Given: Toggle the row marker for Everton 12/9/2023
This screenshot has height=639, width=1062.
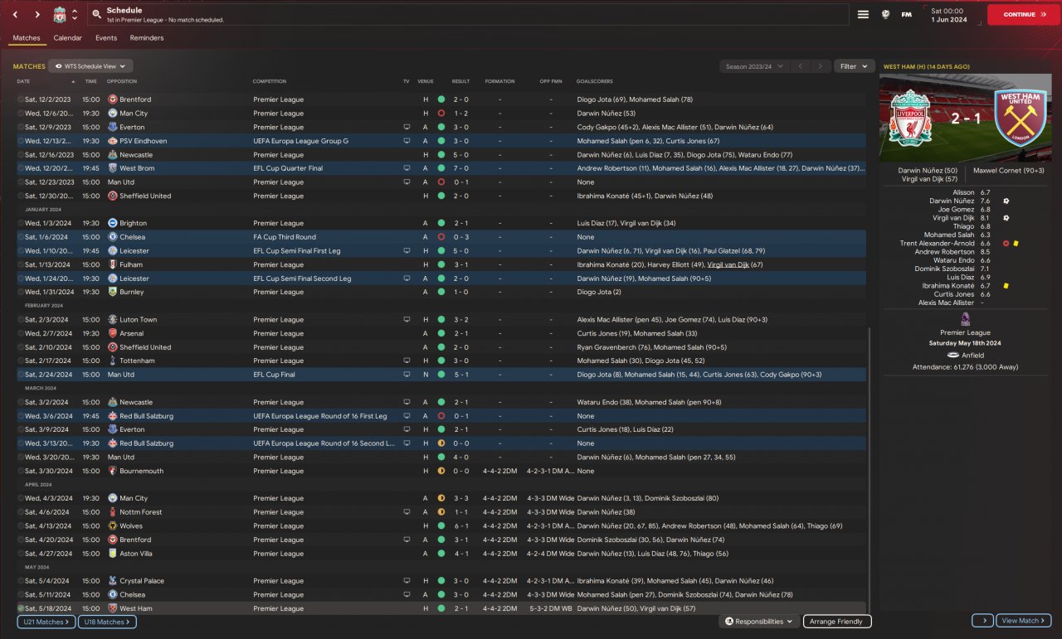Looking at the screenshot, I should click(x=21, y=127).
